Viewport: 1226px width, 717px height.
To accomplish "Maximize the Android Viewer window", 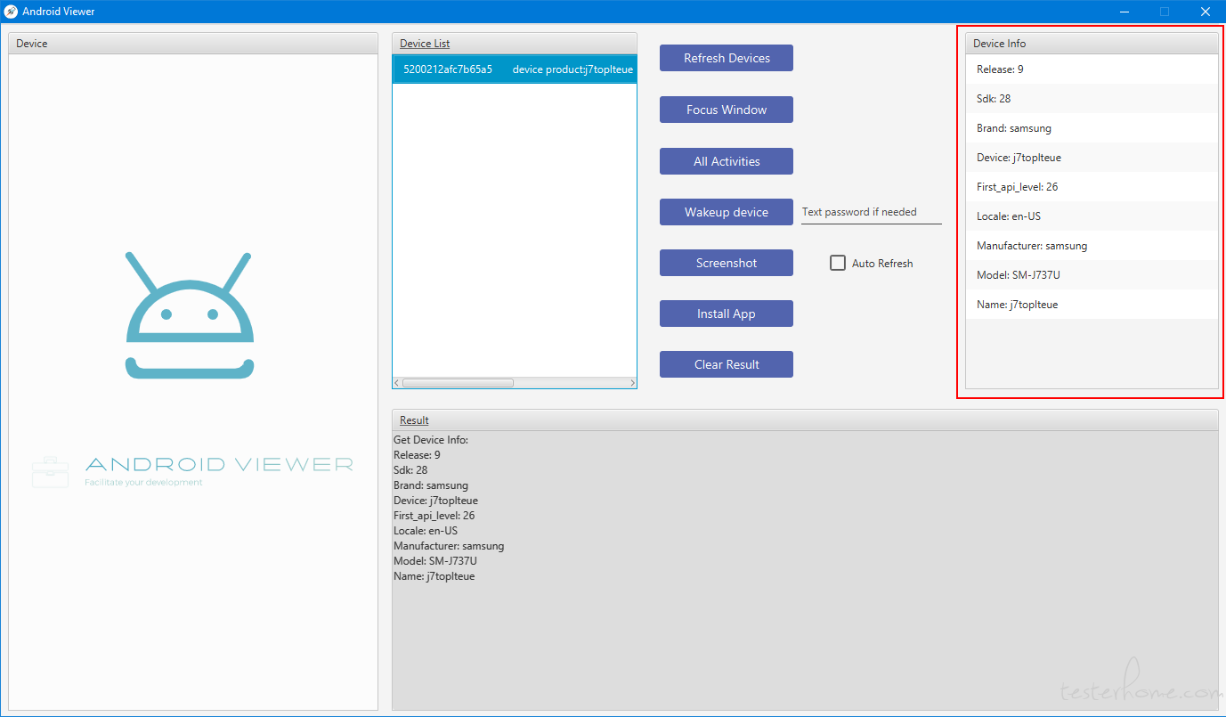I will 1165,12.
